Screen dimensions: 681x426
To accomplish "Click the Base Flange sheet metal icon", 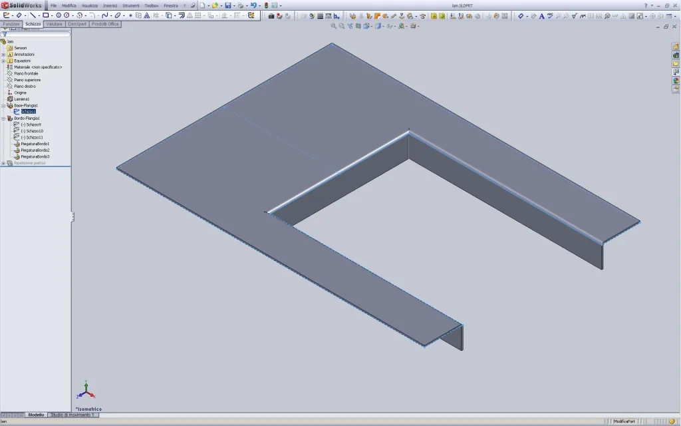I will pyautogui.click(x=352, y=16).
